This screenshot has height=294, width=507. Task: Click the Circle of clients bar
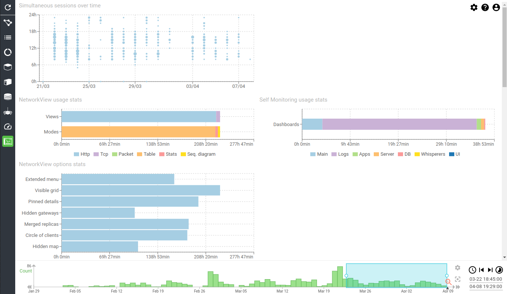(x=124, y=235)
